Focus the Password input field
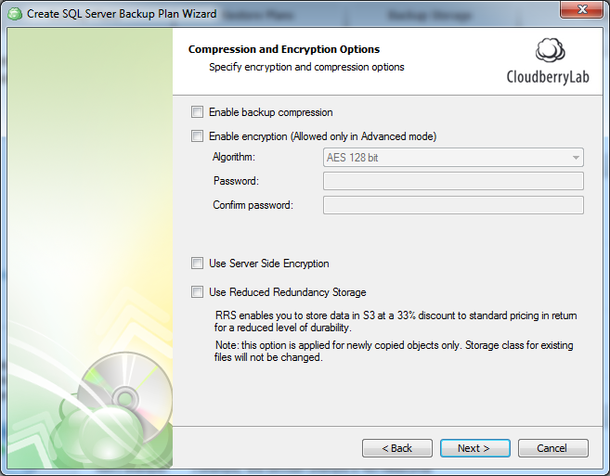 click(453, 181)
